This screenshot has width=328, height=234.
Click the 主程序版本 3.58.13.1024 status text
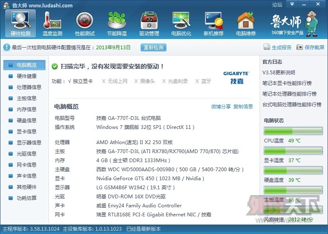31,229
